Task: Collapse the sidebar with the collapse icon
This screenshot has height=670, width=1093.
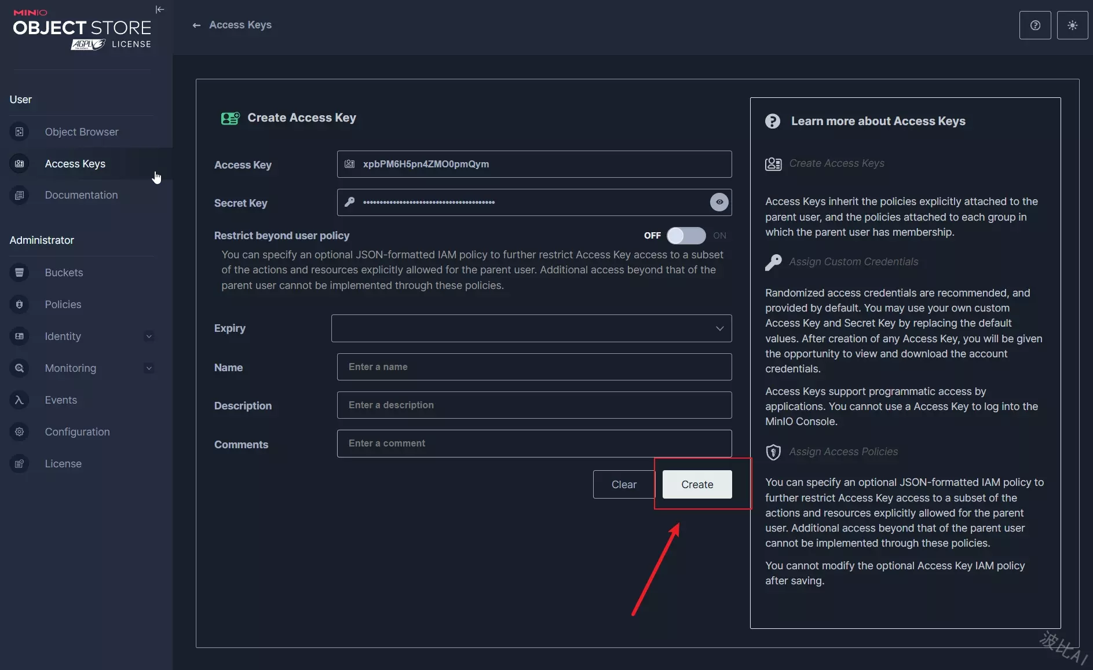Action: 160,9
